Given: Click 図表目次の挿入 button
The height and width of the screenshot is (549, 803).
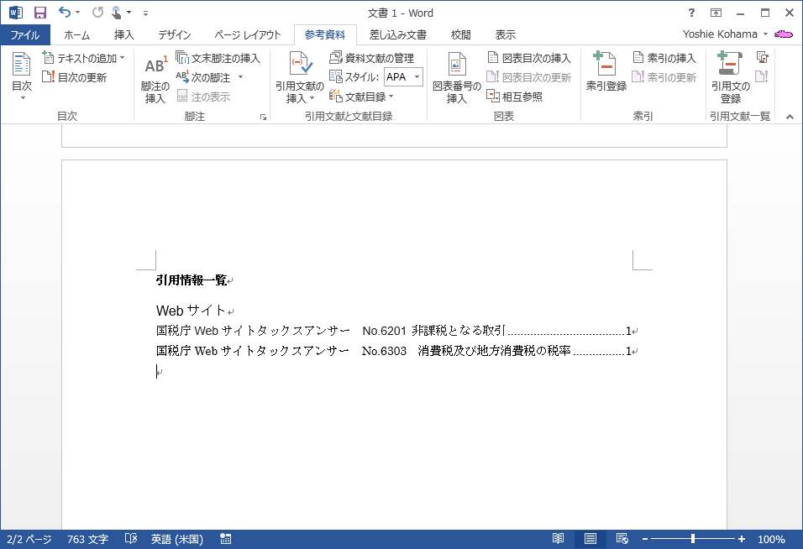Looking at the screenshot, I should 529,58.
